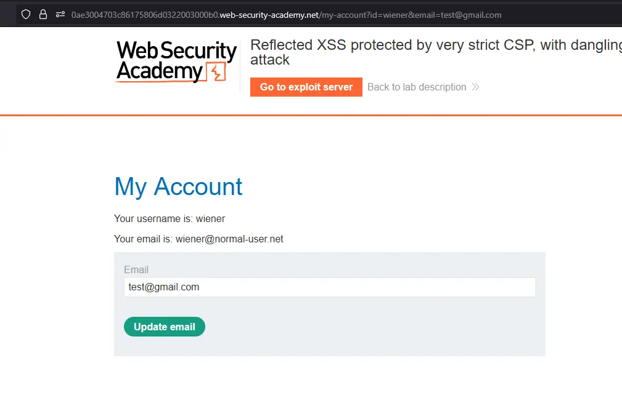622x398 pixels.
Task: Submit the Update email button
Action: tap(165, 327)
